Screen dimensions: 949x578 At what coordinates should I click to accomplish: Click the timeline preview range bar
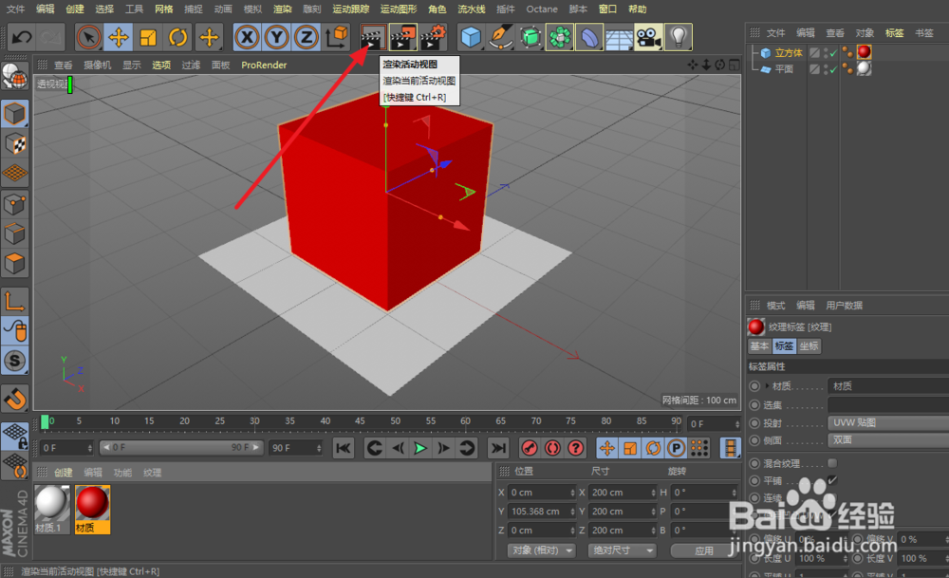pyautogui.click(x=181, y=447)
